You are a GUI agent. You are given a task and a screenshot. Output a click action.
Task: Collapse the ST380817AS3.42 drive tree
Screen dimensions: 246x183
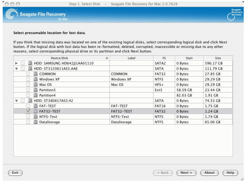tap(16, 101)
